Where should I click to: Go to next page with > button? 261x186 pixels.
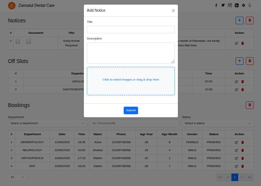(242, 177)
